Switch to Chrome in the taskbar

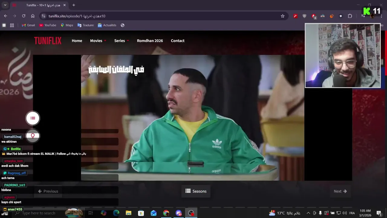(x=166, y=213)
